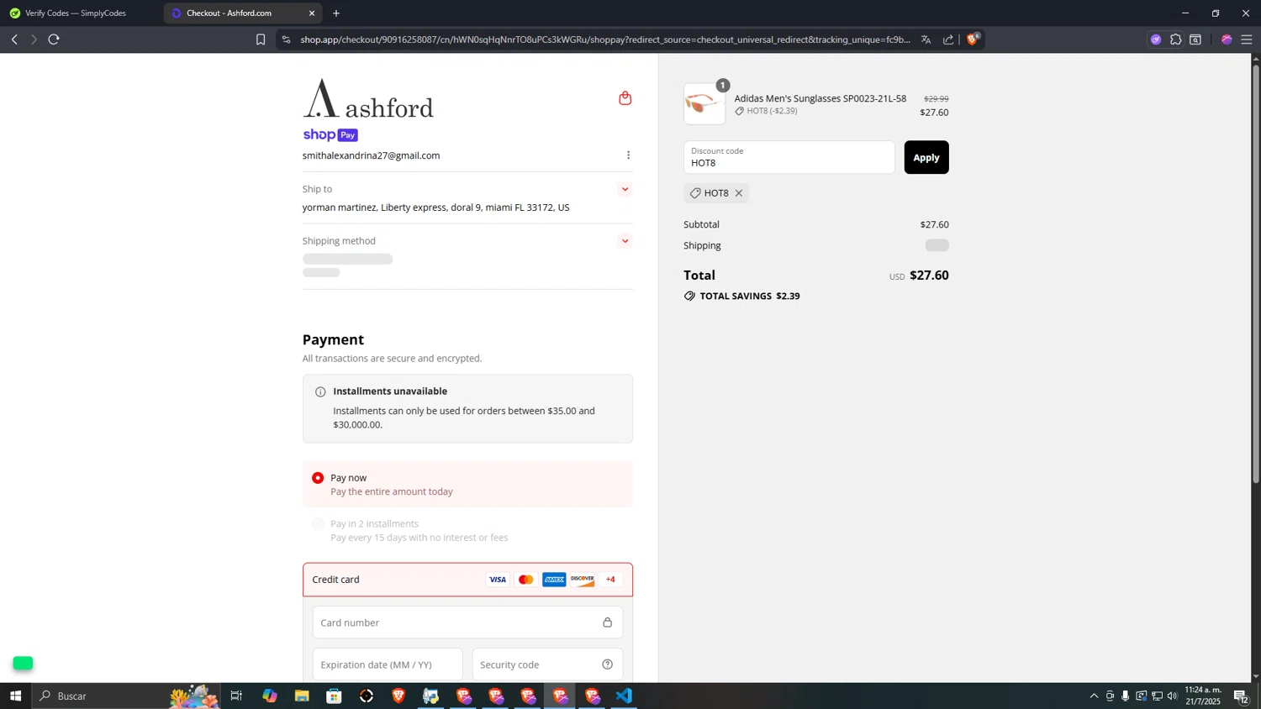Open Brave translate page icon

[926, 39]
